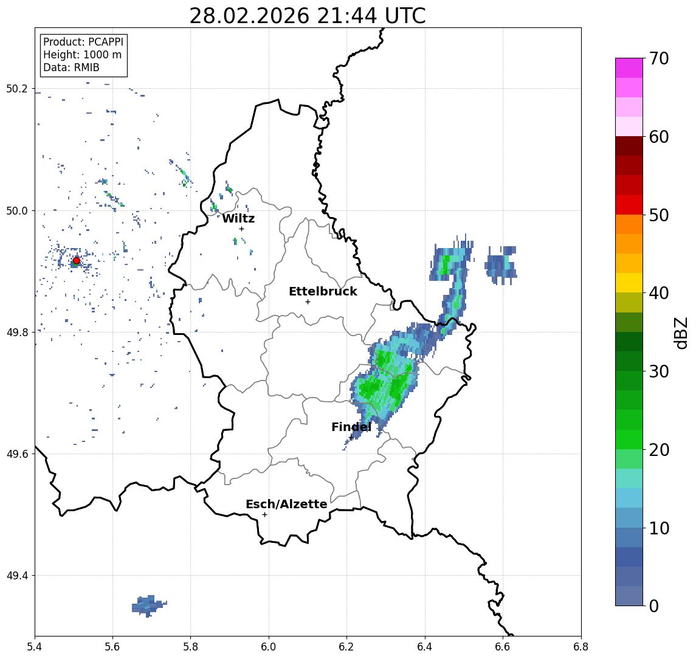Viewport: 696px width, 659px height.
Task: Click the 'Data: RMIB' text line
Action: pyautogui.click(x=71, y=67)
